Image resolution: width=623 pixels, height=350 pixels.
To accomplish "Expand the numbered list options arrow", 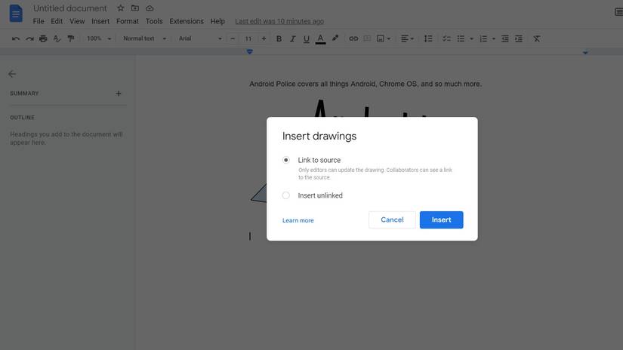I will tap(494, 38).
